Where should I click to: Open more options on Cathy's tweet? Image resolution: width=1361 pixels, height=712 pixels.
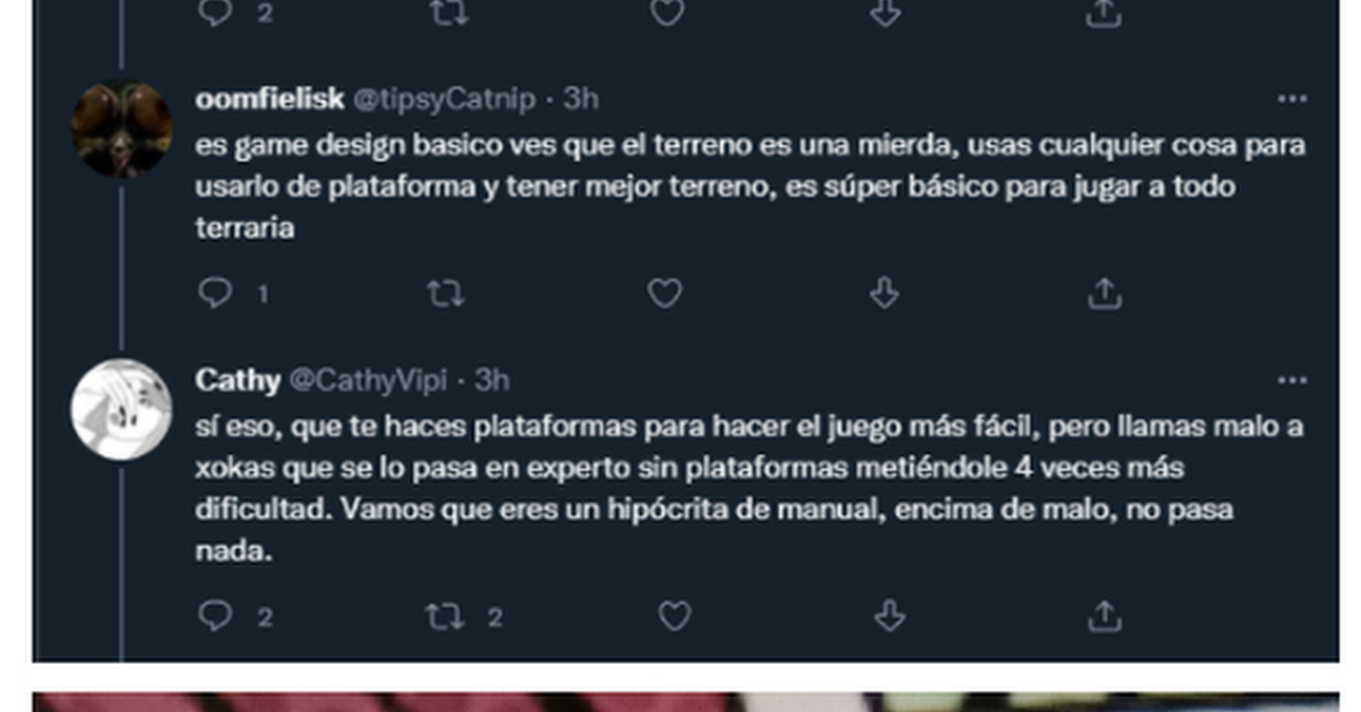click(1292, 380)
